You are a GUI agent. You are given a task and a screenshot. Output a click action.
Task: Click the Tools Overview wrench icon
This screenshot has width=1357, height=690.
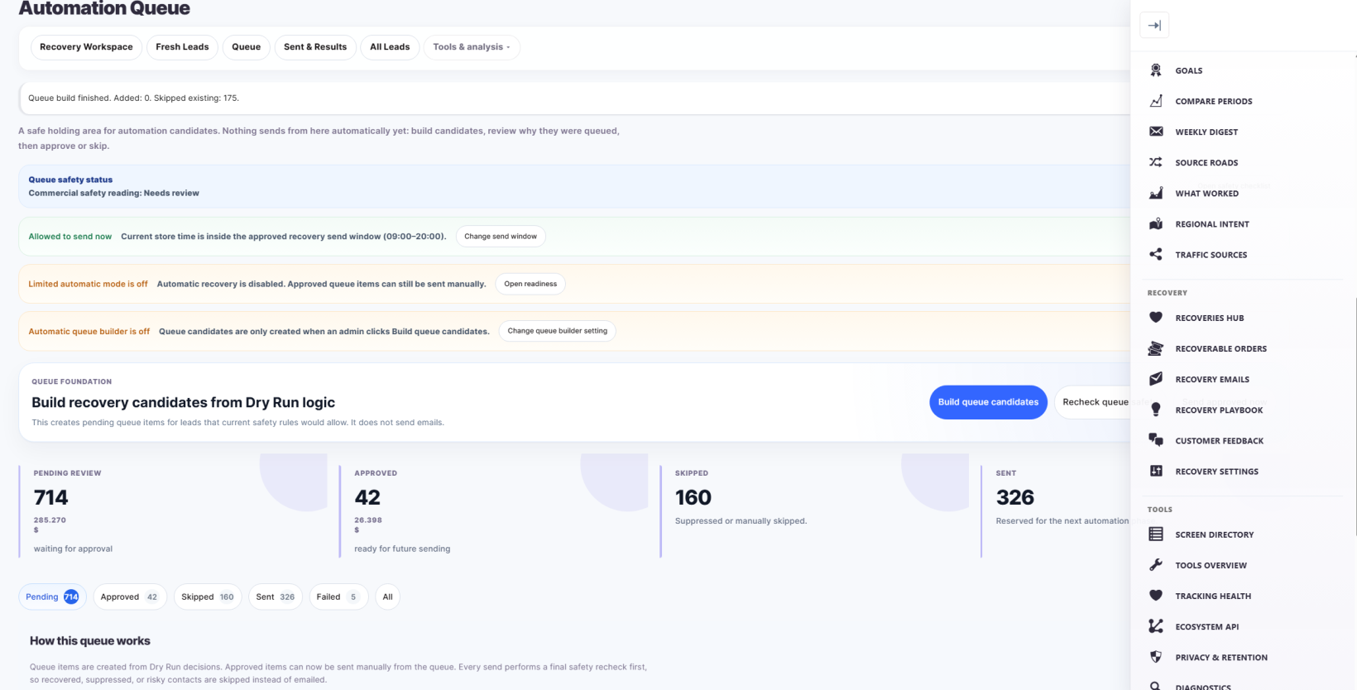coord(1156,565)
